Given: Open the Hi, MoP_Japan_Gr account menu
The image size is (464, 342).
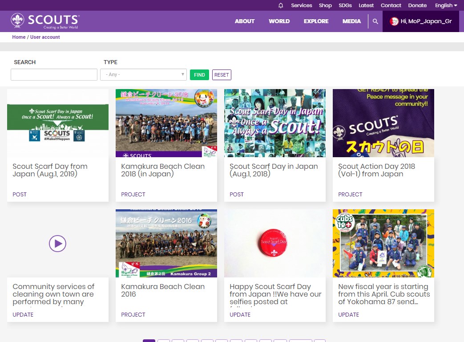Looking at the screenshot, I should point(426,21).
